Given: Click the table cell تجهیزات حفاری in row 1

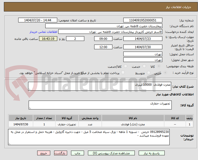Looking at the screenshot, I should 67,124.
